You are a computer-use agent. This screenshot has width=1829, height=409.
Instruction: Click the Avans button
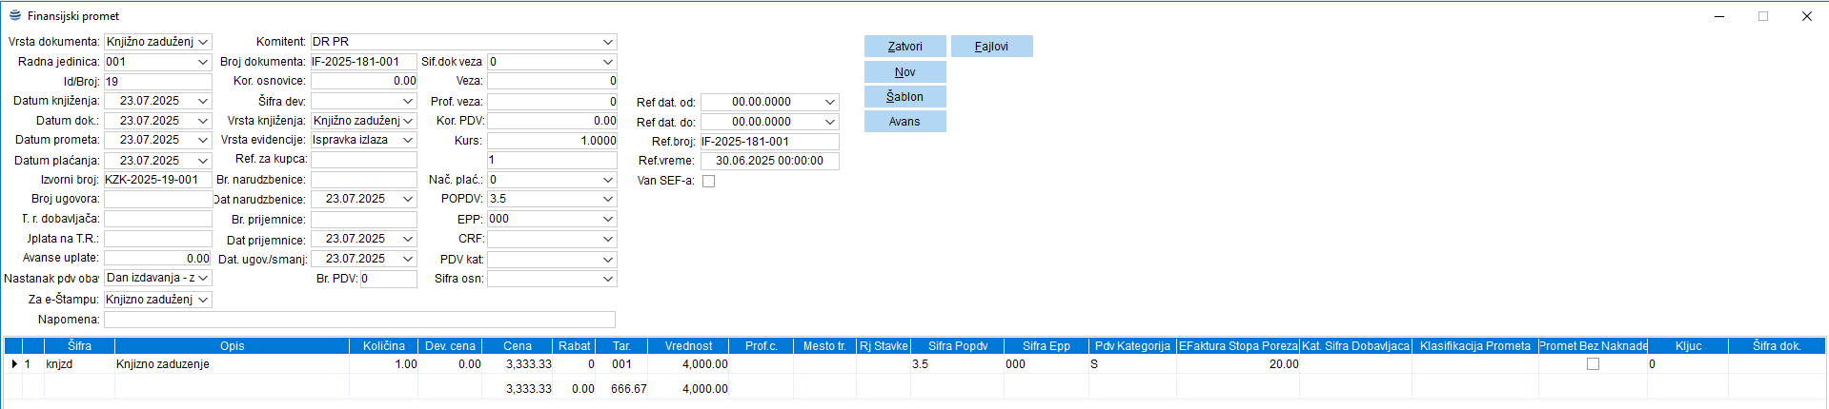(904, 122)
